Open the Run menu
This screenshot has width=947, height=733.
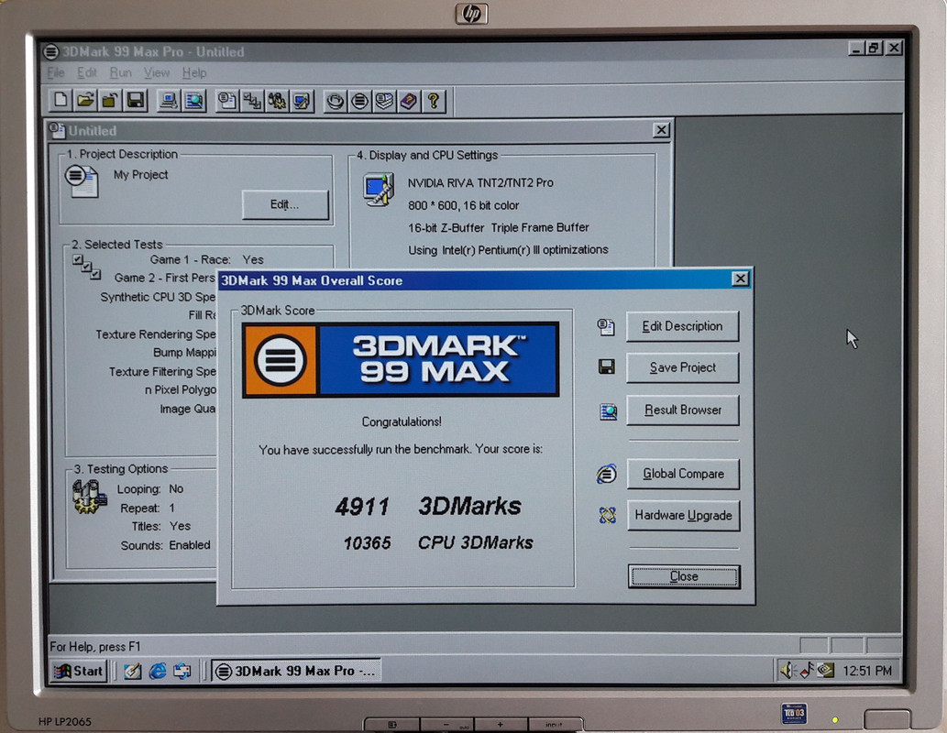[x=120, y=73]
